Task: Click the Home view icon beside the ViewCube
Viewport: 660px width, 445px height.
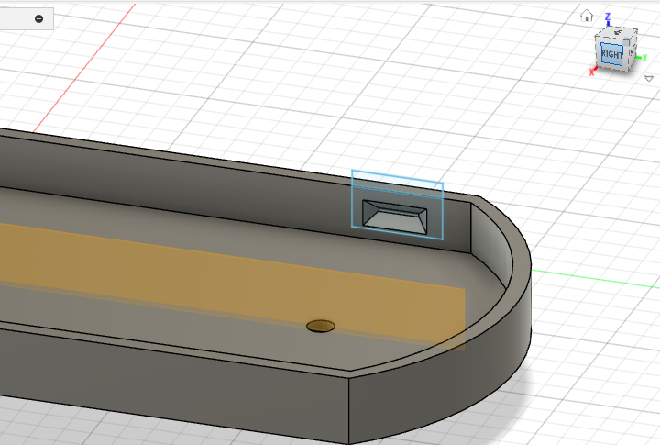Action: (x=587, y=16)
